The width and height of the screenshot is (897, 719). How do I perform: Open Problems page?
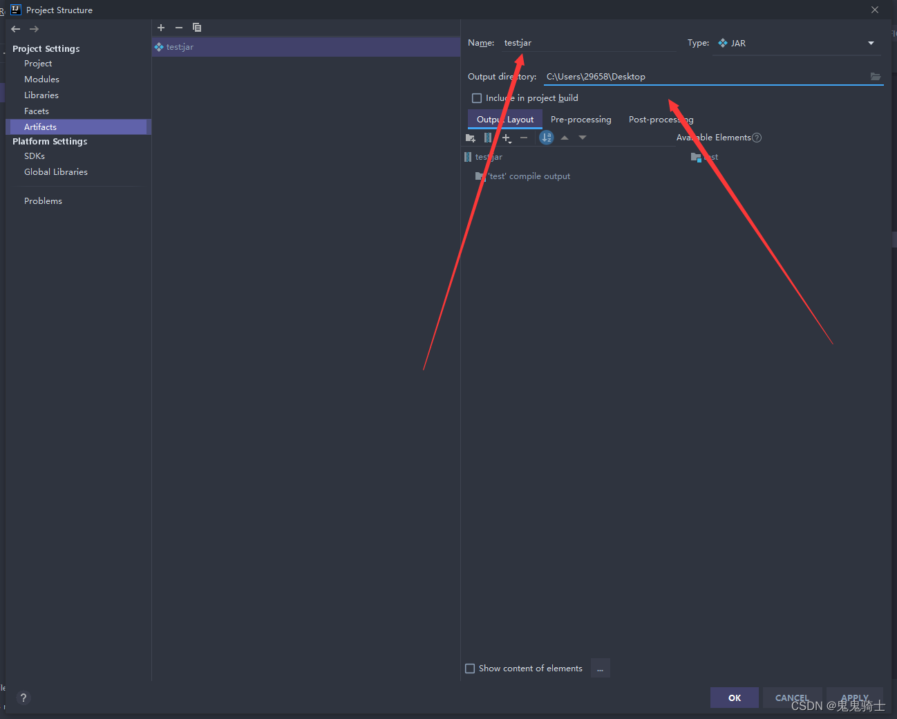click(x=43, y=201)
